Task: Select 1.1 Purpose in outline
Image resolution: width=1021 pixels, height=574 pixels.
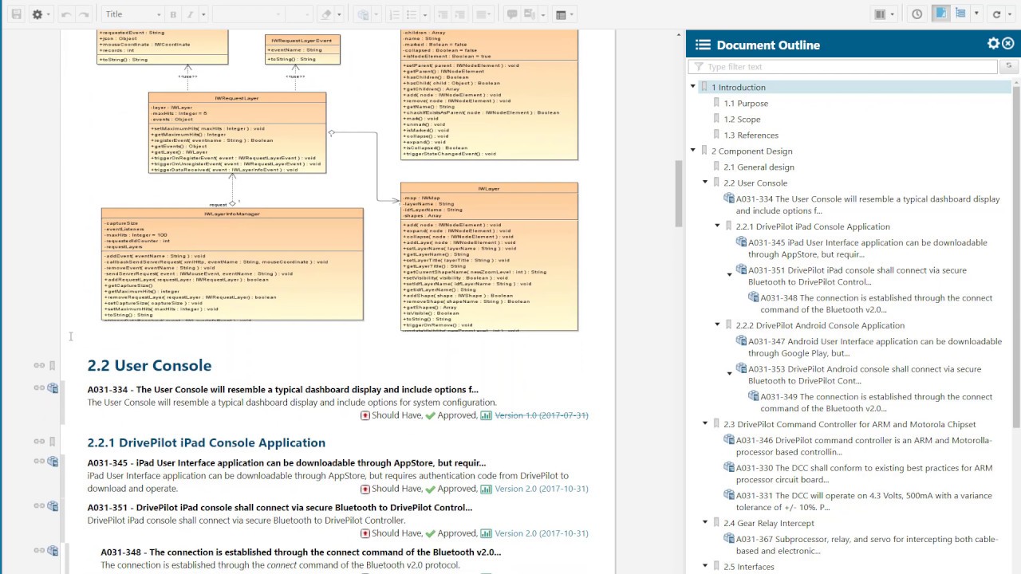Action: [x=746, y=103]
